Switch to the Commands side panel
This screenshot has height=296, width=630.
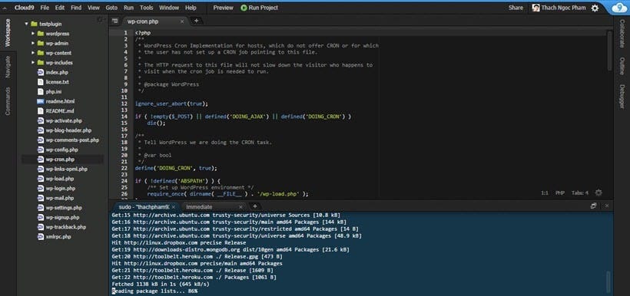tap(8, 101)
